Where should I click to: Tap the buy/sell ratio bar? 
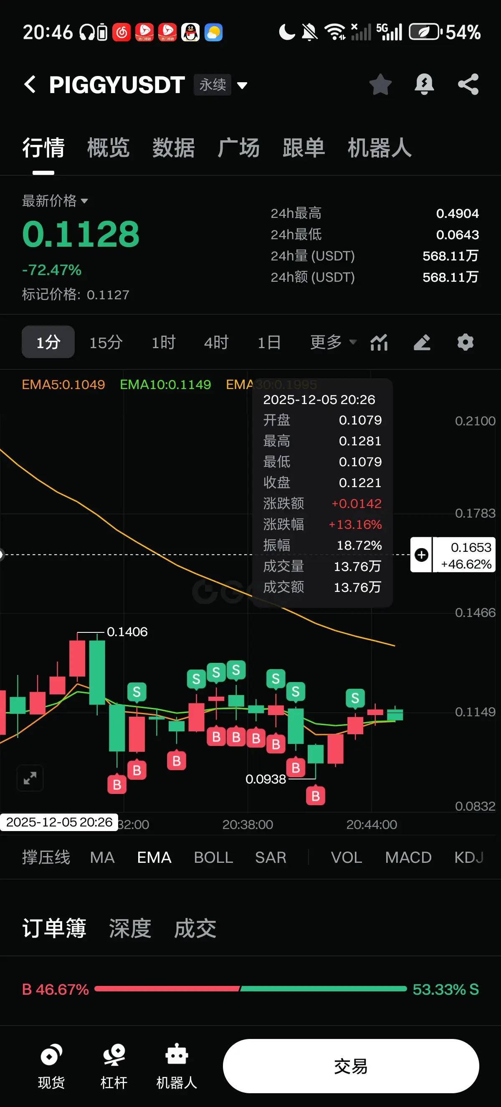pyautogui.click(x=250, y=989)
